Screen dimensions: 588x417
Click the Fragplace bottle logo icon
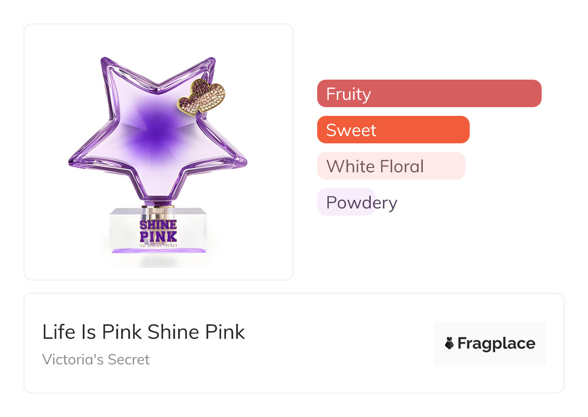449,343
